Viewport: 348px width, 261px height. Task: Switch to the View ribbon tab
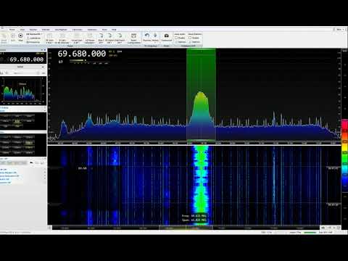[22, 30]
